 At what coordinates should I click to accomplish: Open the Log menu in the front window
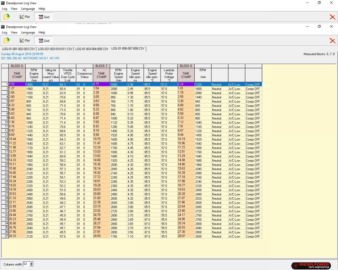click(x=5, y=32)
